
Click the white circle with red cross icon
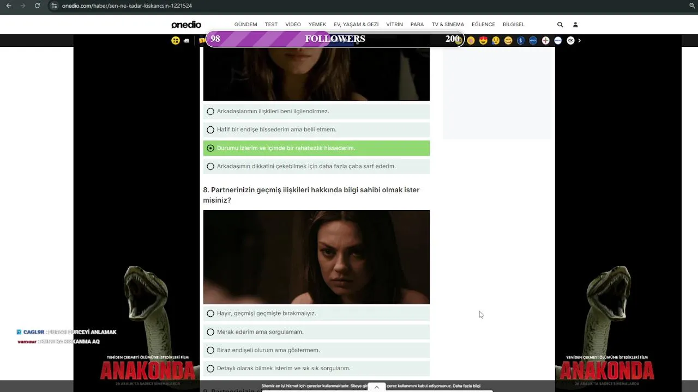(x=545, y=40)
